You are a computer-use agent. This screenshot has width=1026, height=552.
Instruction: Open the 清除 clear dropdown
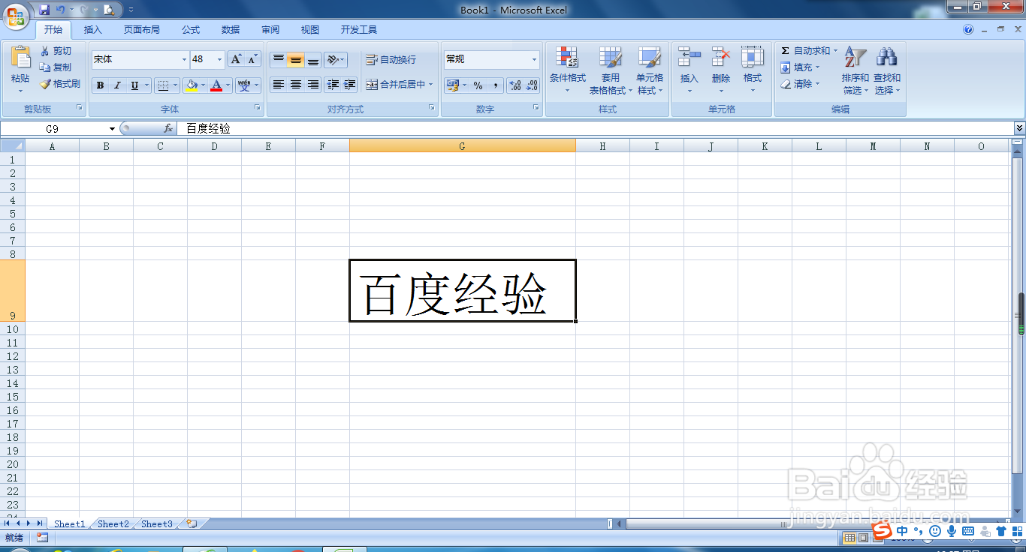(x=801, y=84)
